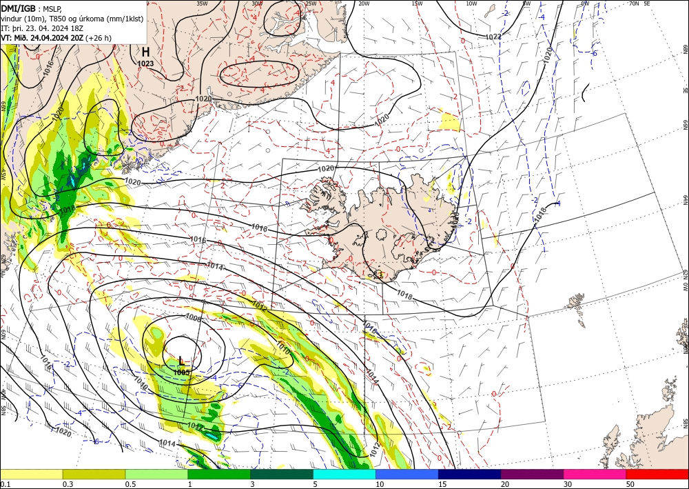Click the legend value '15'
The image size is (689, 489).
click(x=442, y=484)
